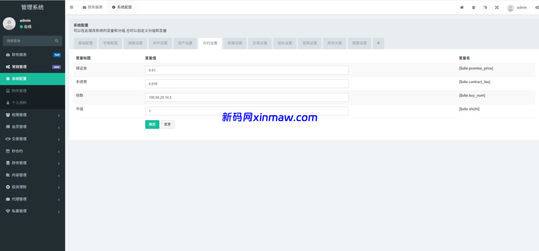Click the 系统配置 gear icon in sidebar
The width and height of the screenshot is (539, 251).
click(8, 79)
